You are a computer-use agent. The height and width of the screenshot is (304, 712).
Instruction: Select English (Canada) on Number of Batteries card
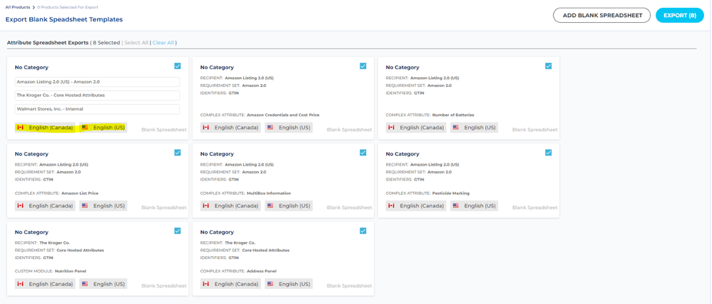[416, 128]
